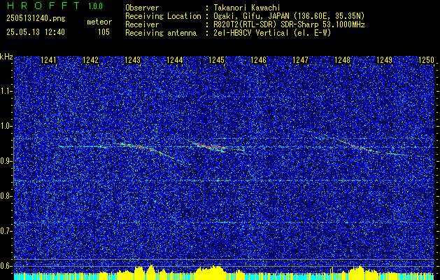Click the 1.0 kHz axis label

6,126
